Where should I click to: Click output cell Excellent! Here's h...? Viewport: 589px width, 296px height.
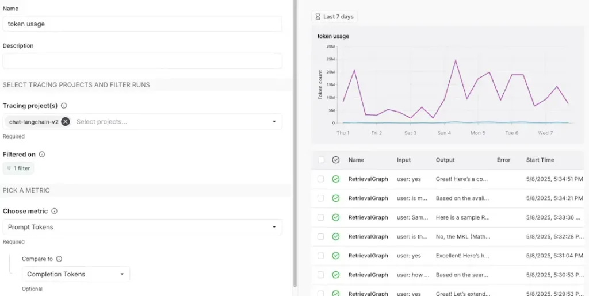click(462, 256)
